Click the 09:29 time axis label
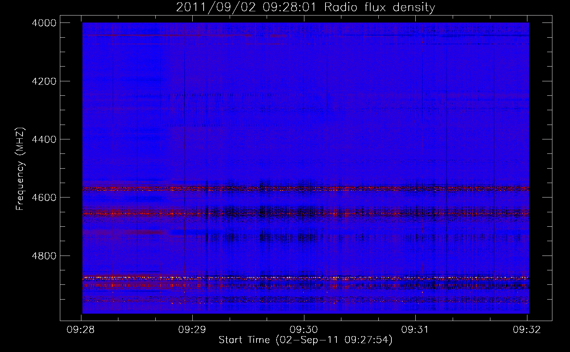The width and height of the screenshot is (570, 352). 192,330
